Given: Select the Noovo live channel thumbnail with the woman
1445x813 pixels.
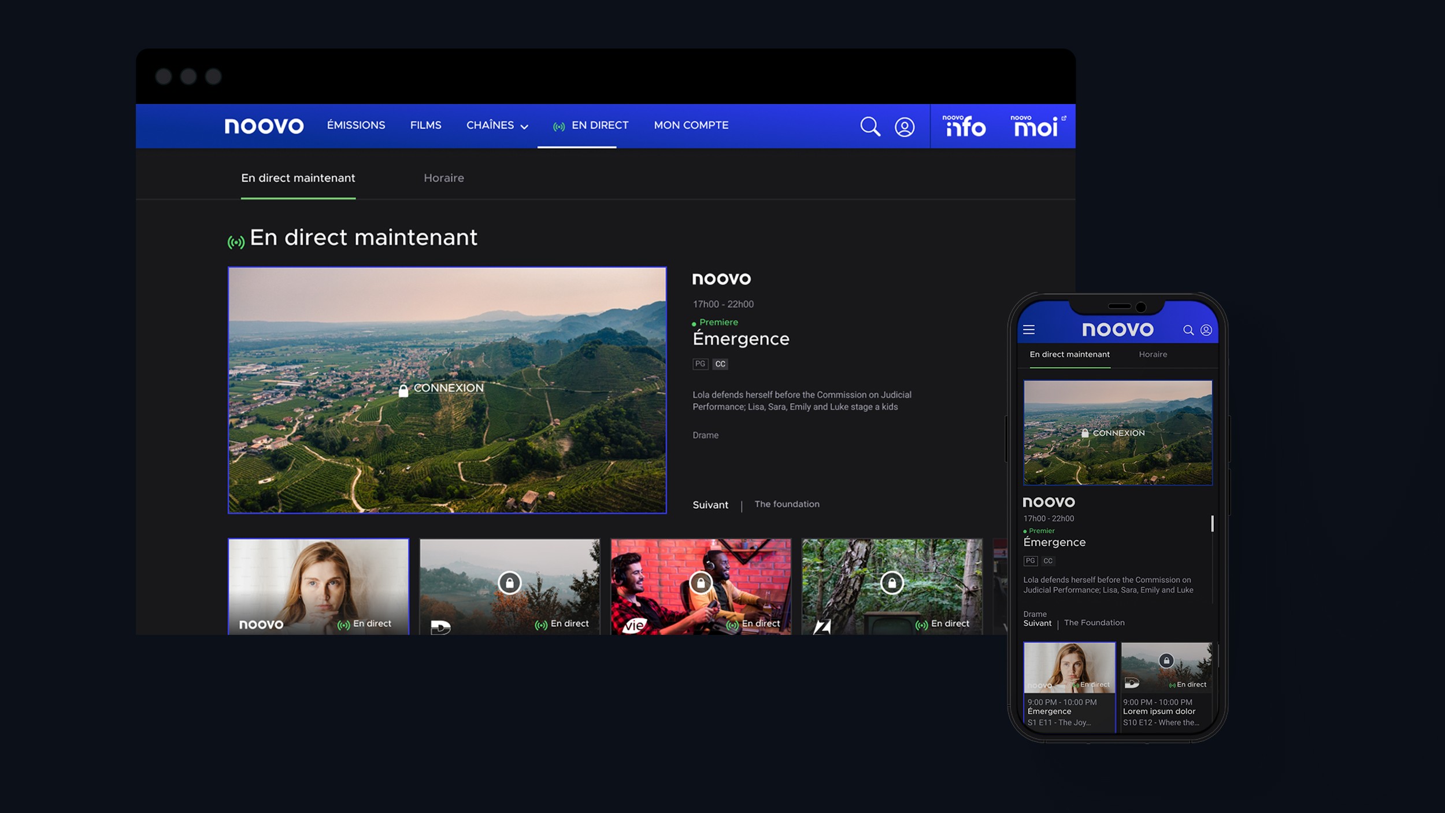Looking at the screenshot, I should coord(318,586).
